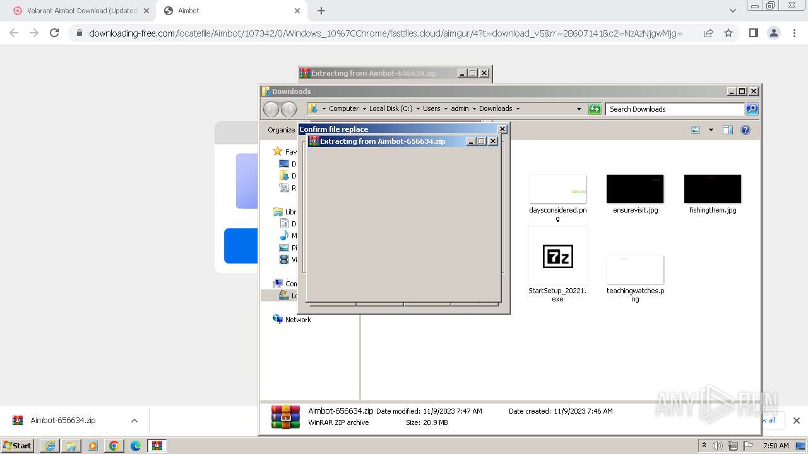808x454 pixels.
Task: Toggle Chrome side panel icon
Action: [x=753, y=33]
